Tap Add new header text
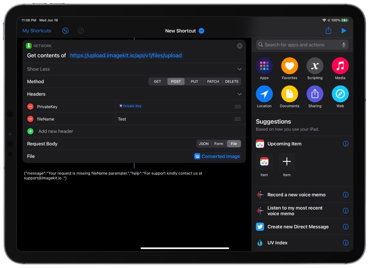370x268 pixels. point(56,131)
